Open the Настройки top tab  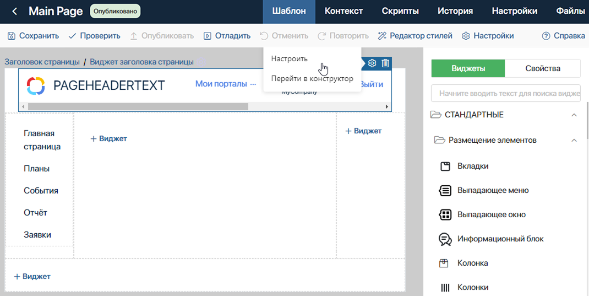514,11
